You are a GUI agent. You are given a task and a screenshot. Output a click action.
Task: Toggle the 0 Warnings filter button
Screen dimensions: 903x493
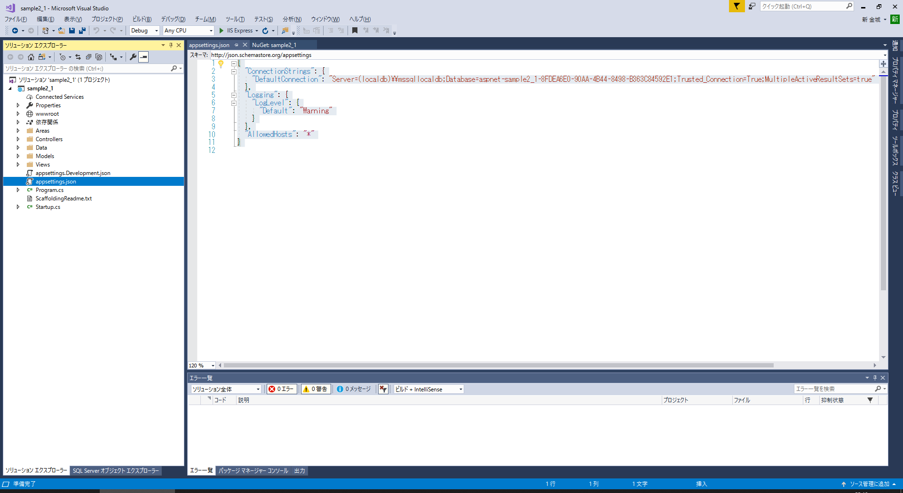(x=316, y=389)
